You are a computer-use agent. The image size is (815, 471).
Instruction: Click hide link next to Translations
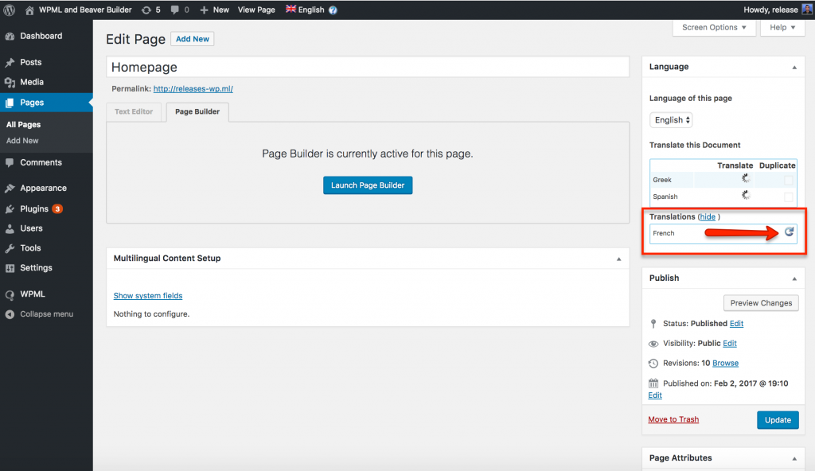pos(708,216)
